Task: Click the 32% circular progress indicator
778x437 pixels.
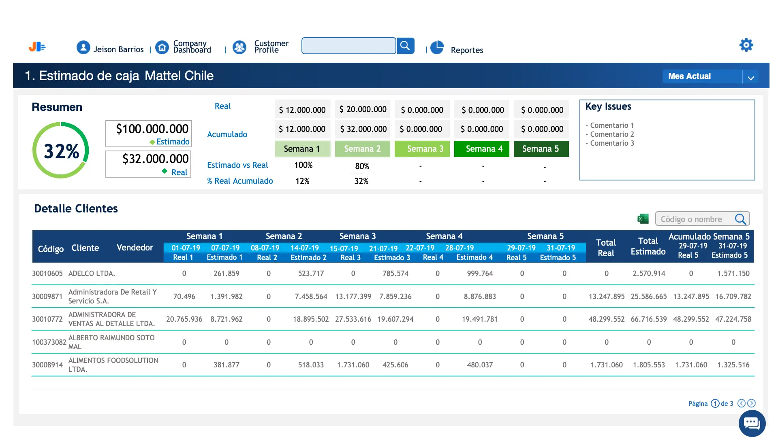Action: click(x=61, y=151)
